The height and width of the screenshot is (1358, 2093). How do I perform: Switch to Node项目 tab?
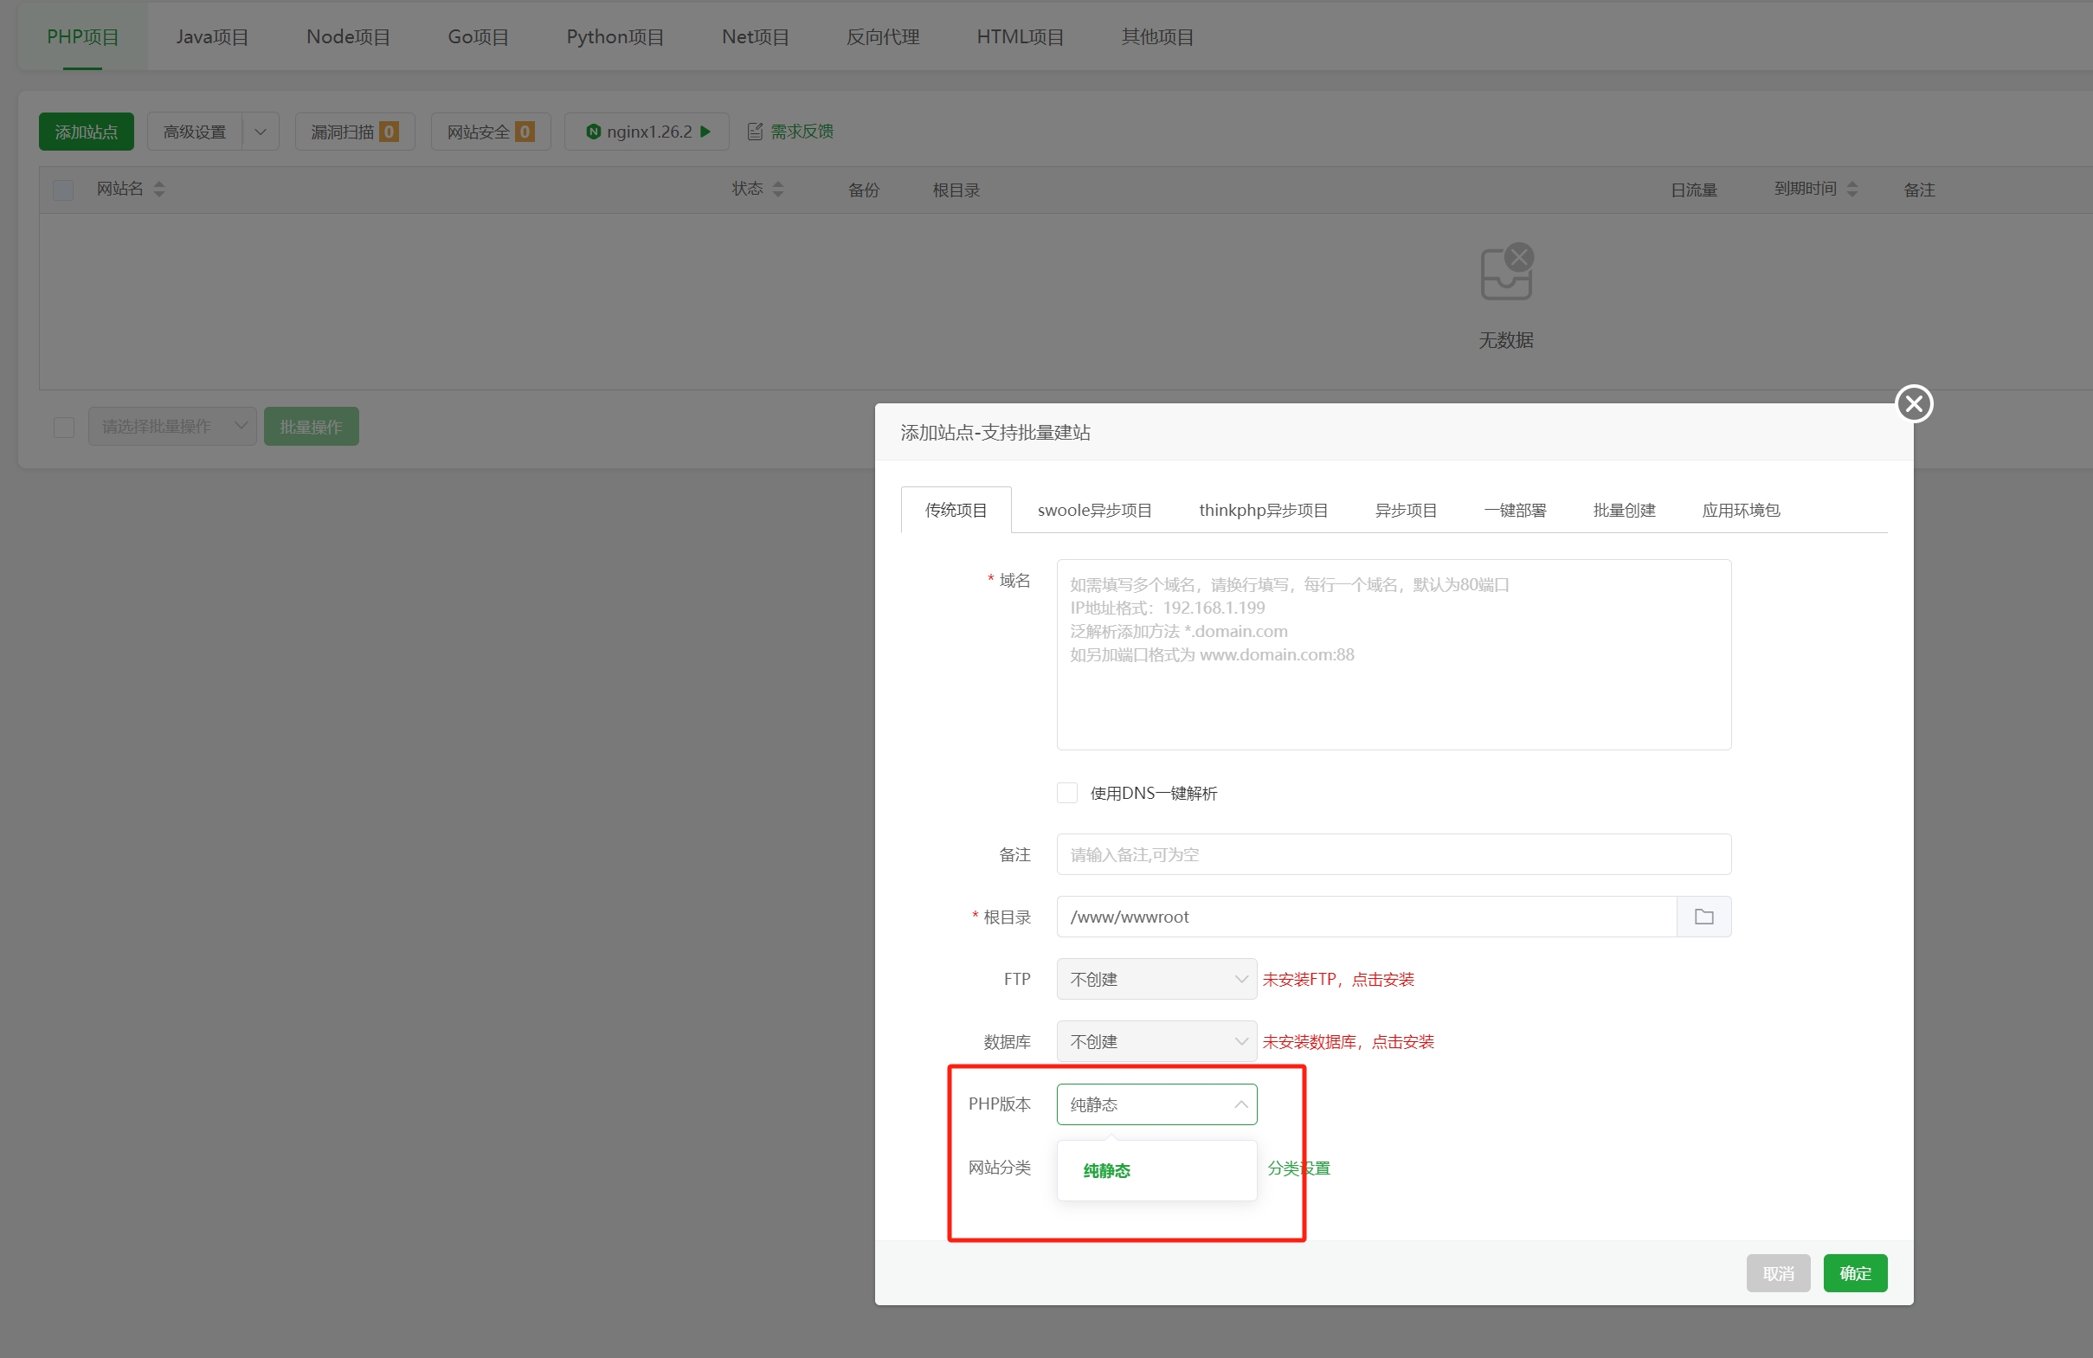[x=348, y=37]
